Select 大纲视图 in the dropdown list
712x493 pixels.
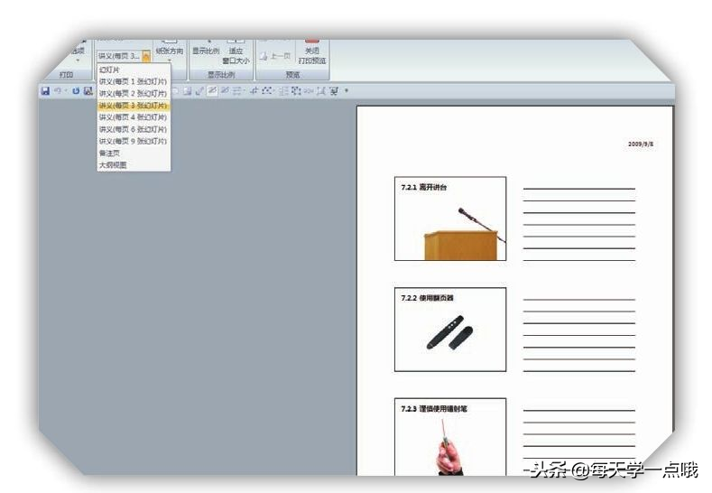coord(134,165)
